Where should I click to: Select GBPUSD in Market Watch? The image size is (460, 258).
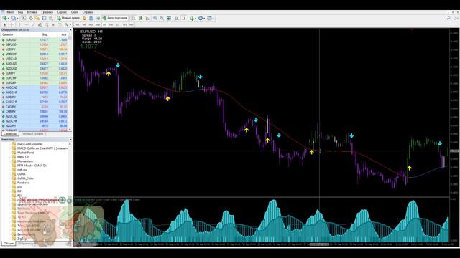pyautogui.click(x=34, y=44)
